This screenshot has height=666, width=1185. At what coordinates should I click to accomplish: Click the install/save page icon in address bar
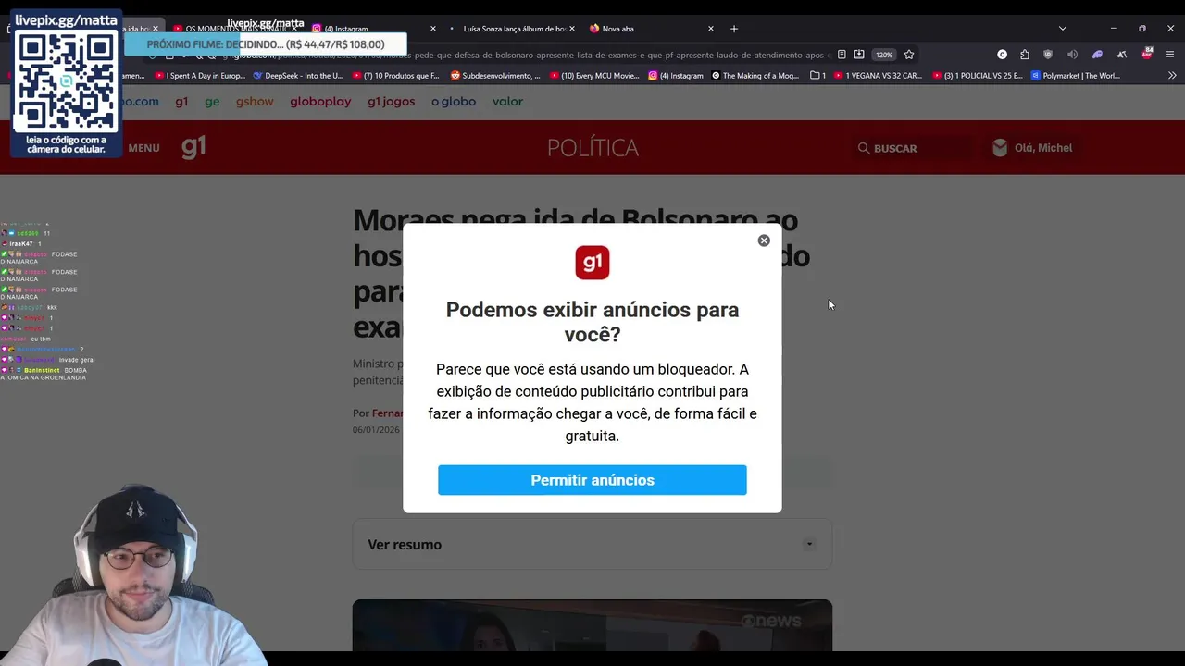click(x=859, y=55)
